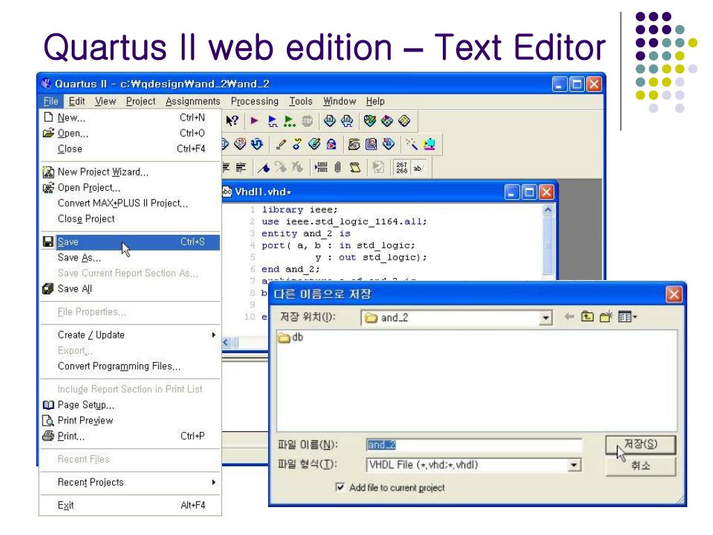The height and width of the screenshot is (535, 713).
Task: Click the yellow scroll Insert Template icon
Action: tap(355, 168)
